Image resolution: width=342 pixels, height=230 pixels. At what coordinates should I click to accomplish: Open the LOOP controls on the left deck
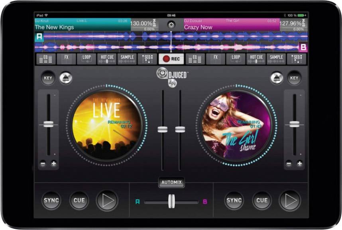(87, 58)
